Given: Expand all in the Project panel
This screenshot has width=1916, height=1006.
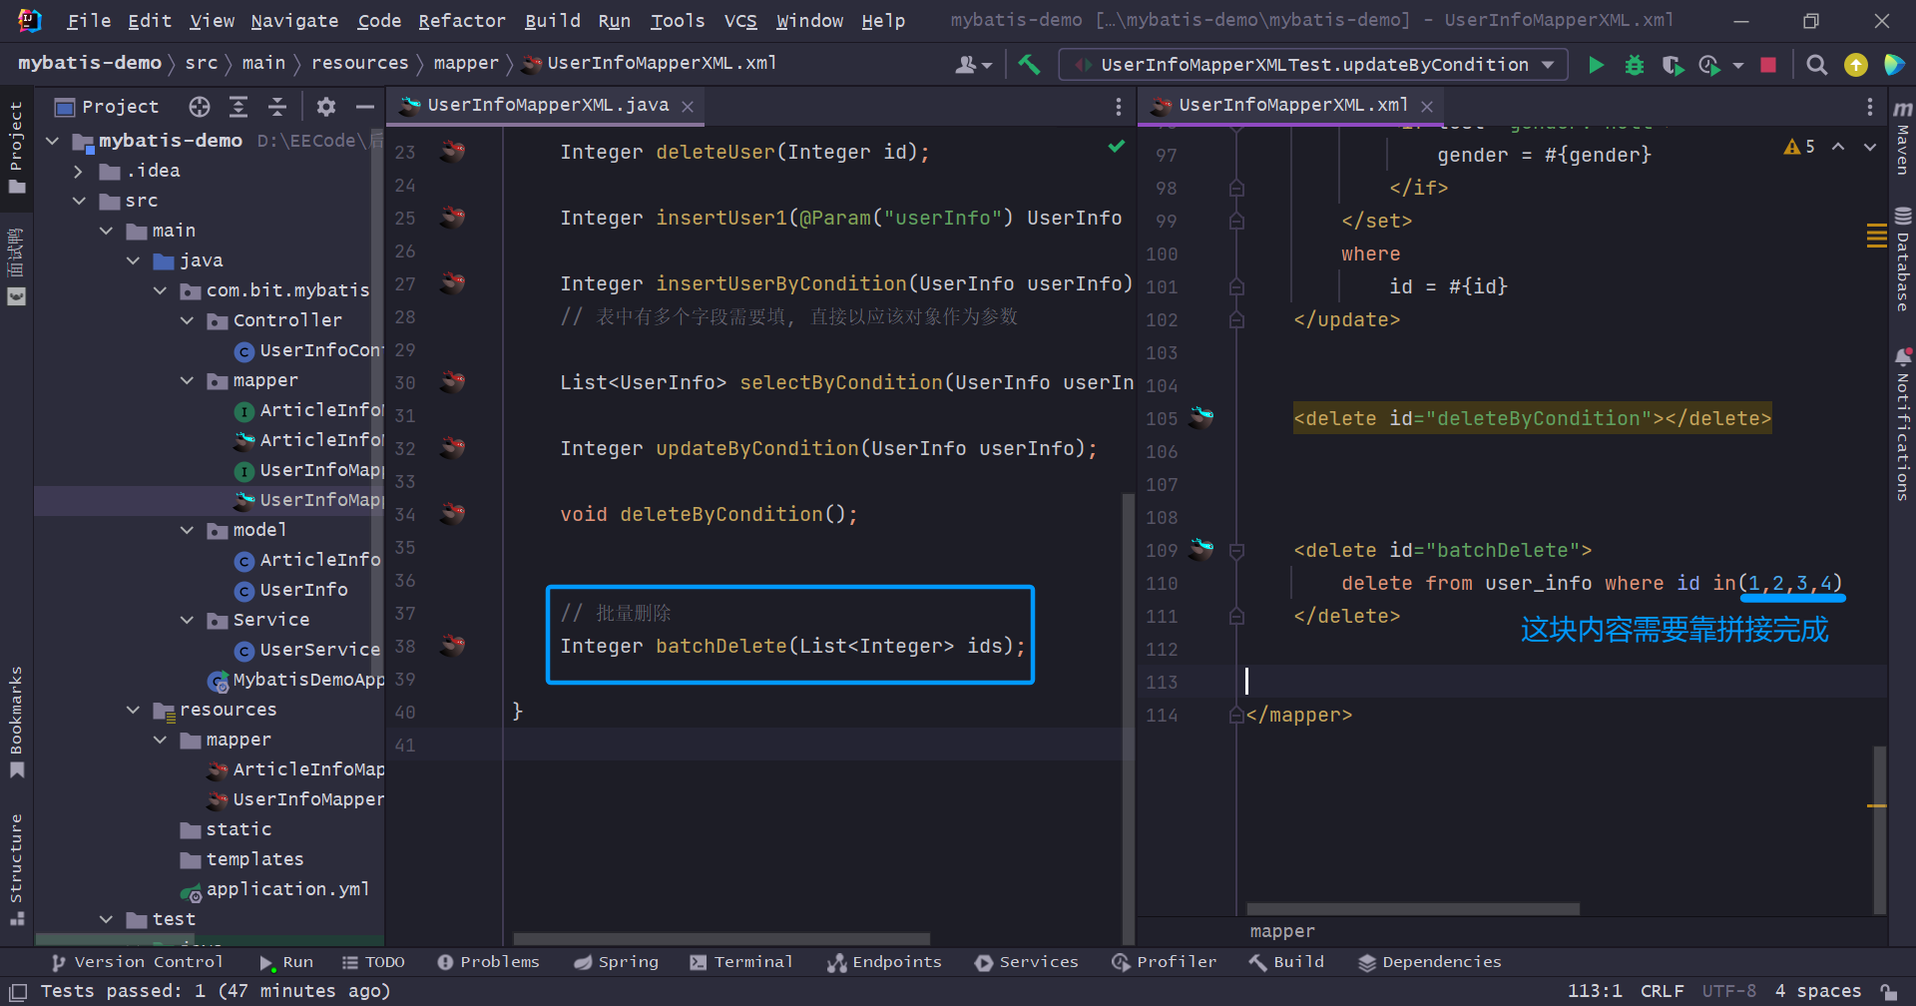Looking at the screenshot, I should point(239,106).
